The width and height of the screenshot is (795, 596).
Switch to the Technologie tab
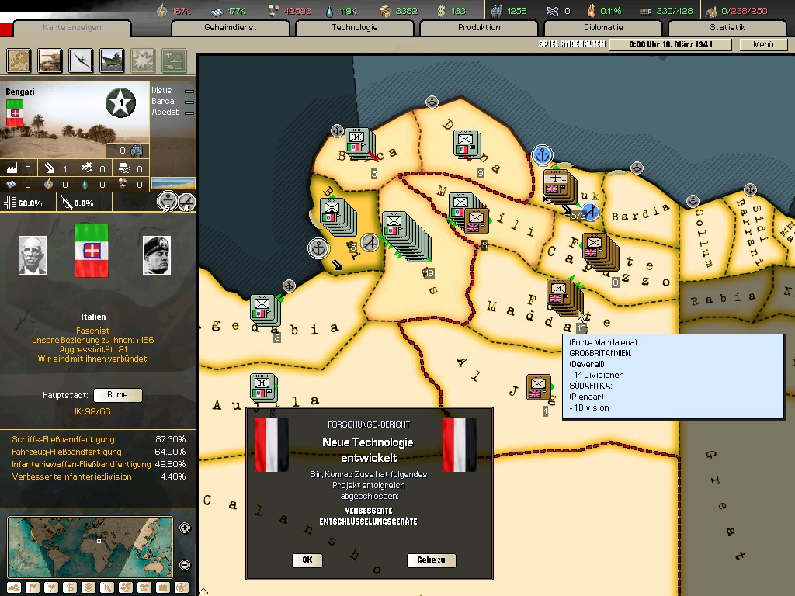[x=354, y=28]
